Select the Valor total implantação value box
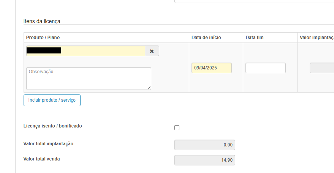The height and width of the screenshot is (173, 334). coord(205,145)
